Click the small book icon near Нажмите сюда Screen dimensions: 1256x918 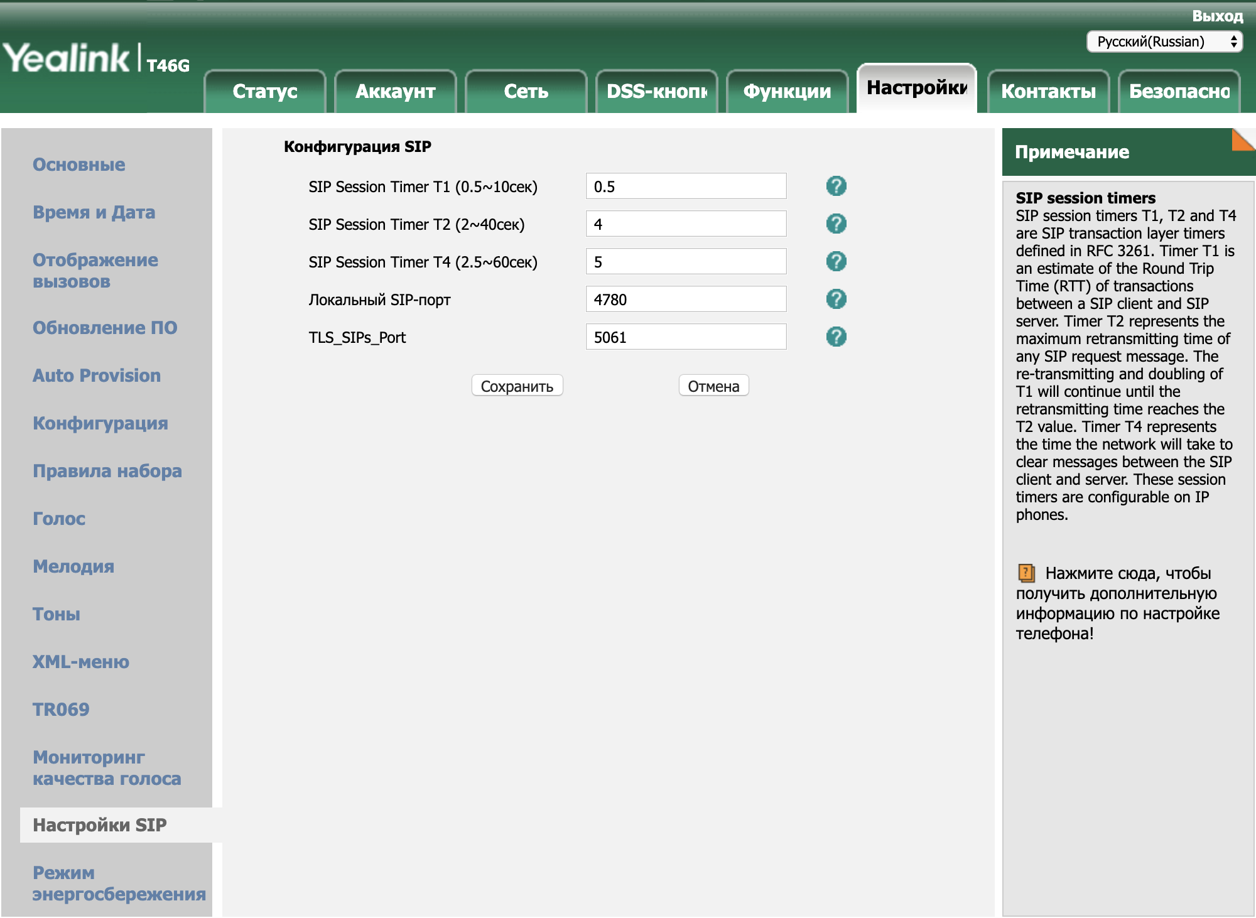point(1026,573)
